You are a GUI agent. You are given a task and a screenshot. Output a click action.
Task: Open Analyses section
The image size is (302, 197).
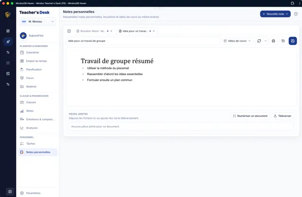(38, 128)
